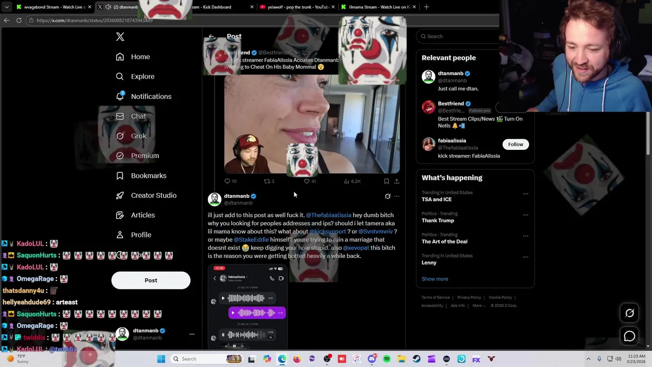
Task: Switch to lilmama Stream browser tab
Action: point(377,7)
